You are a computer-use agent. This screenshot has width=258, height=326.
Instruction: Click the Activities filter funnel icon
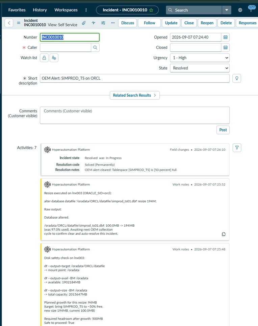(x=237, y=148)
